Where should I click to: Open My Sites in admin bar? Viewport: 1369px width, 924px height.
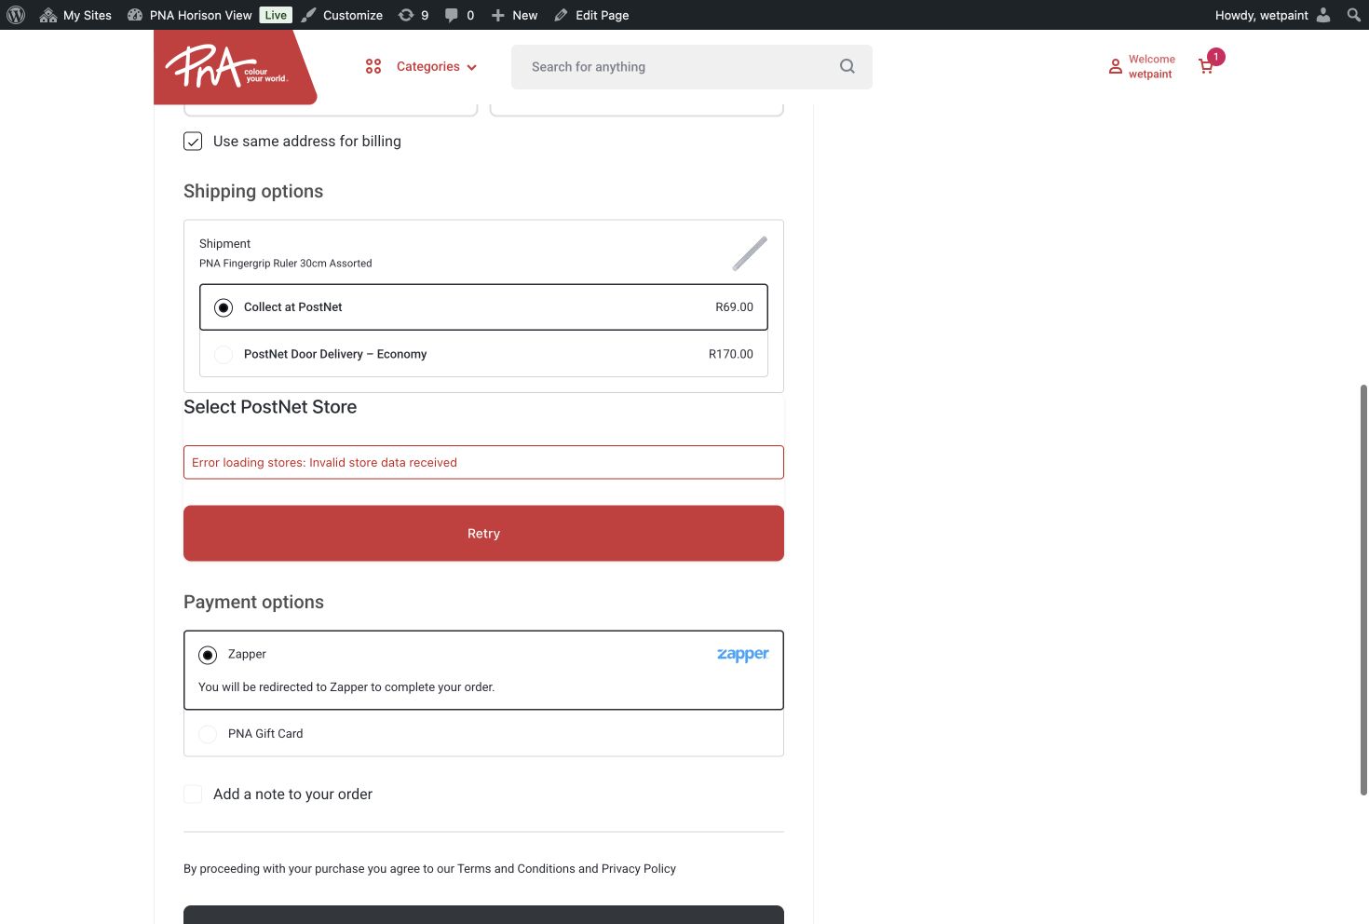[75, 15]
